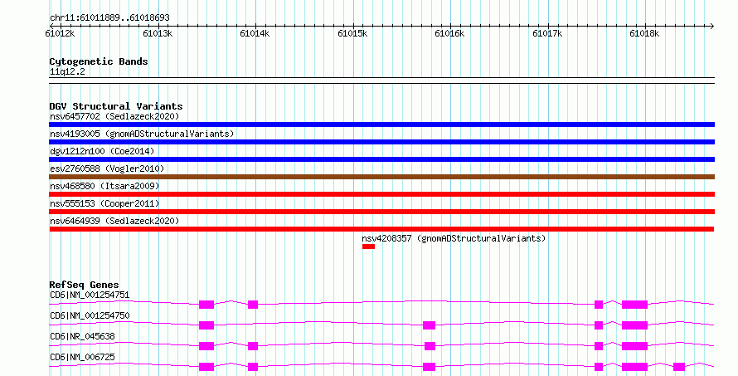The image size is (738, 376).
Task: Click the 11q12.2 band label
Action: (x=67, y=72)
